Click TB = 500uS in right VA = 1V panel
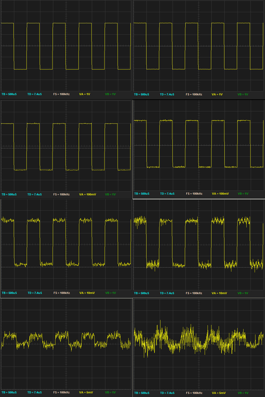The width and height of the screenshot is (265, 397). click(142, 94)
